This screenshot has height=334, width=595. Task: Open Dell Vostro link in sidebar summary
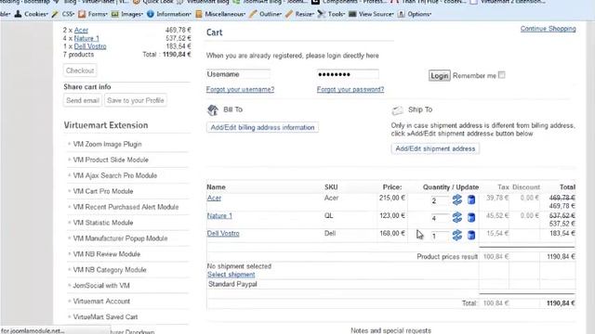point(90,46)
